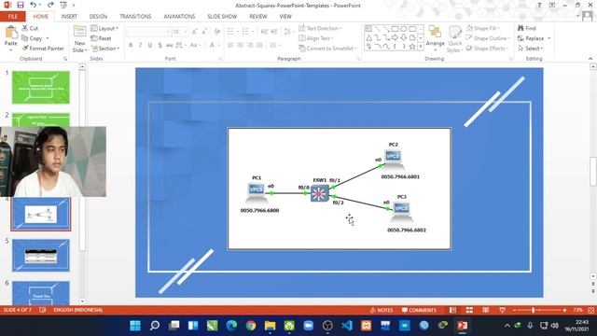The image size is (597, 336).
Task: Undo the last action
Action: pos(34,5)
